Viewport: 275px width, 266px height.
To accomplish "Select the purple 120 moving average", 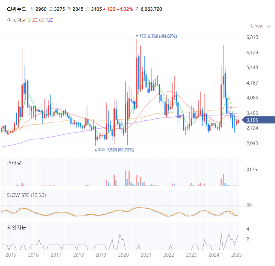I will 50,20.
